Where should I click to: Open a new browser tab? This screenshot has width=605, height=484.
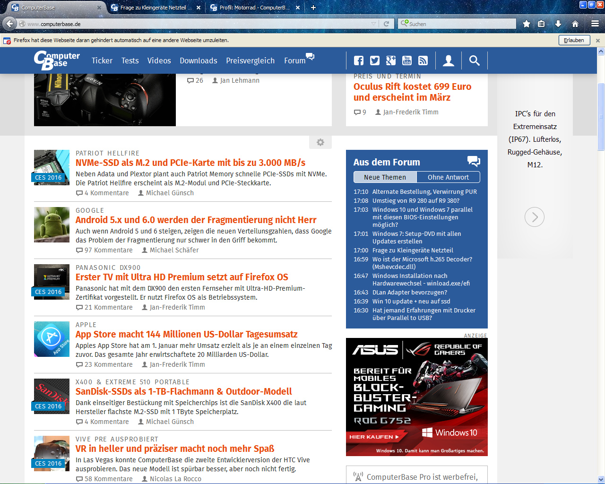313,8
